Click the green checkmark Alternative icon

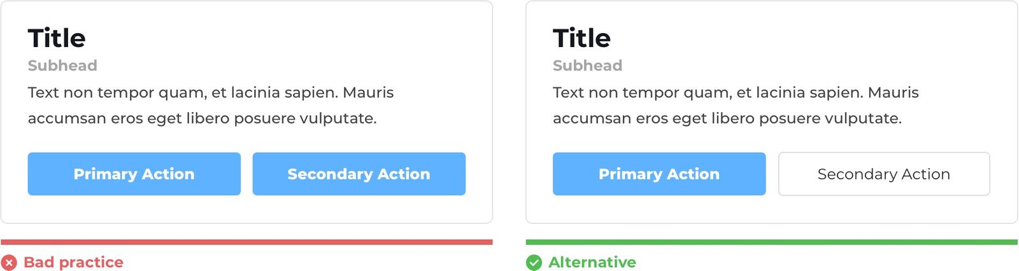[x=534, y=263]
